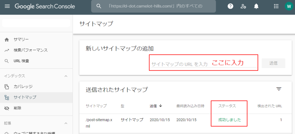Screen dimensions: 295x134
Task: Open the notifications bell
Action: [x=256, y=6]
